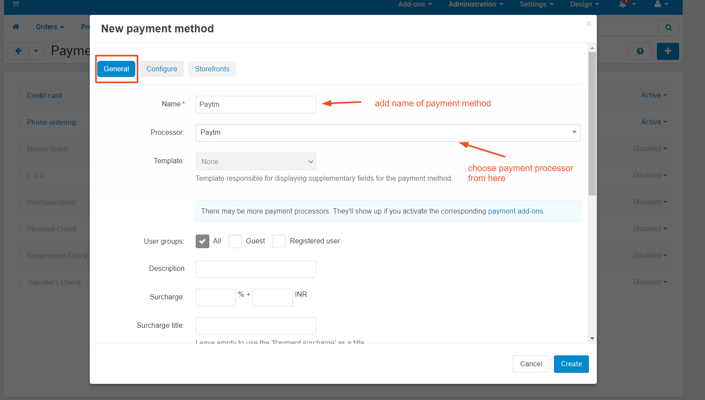Follow the payment add-ons link
705x400 pixels.
515,211
